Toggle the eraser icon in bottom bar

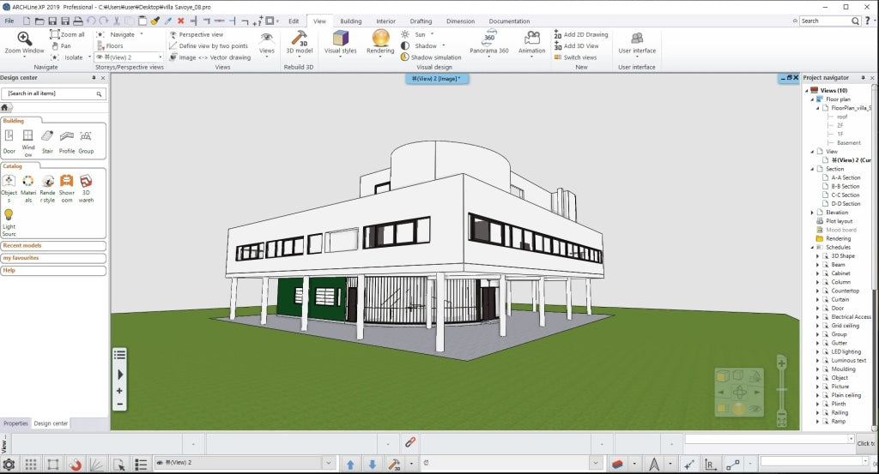[x=617, y=465]
